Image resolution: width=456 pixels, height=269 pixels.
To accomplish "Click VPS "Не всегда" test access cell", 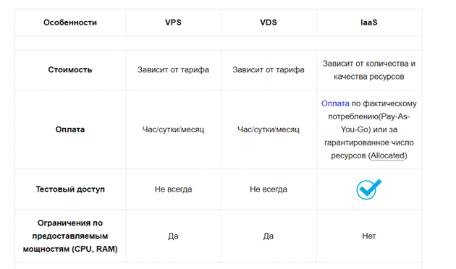I will (173, 189).
